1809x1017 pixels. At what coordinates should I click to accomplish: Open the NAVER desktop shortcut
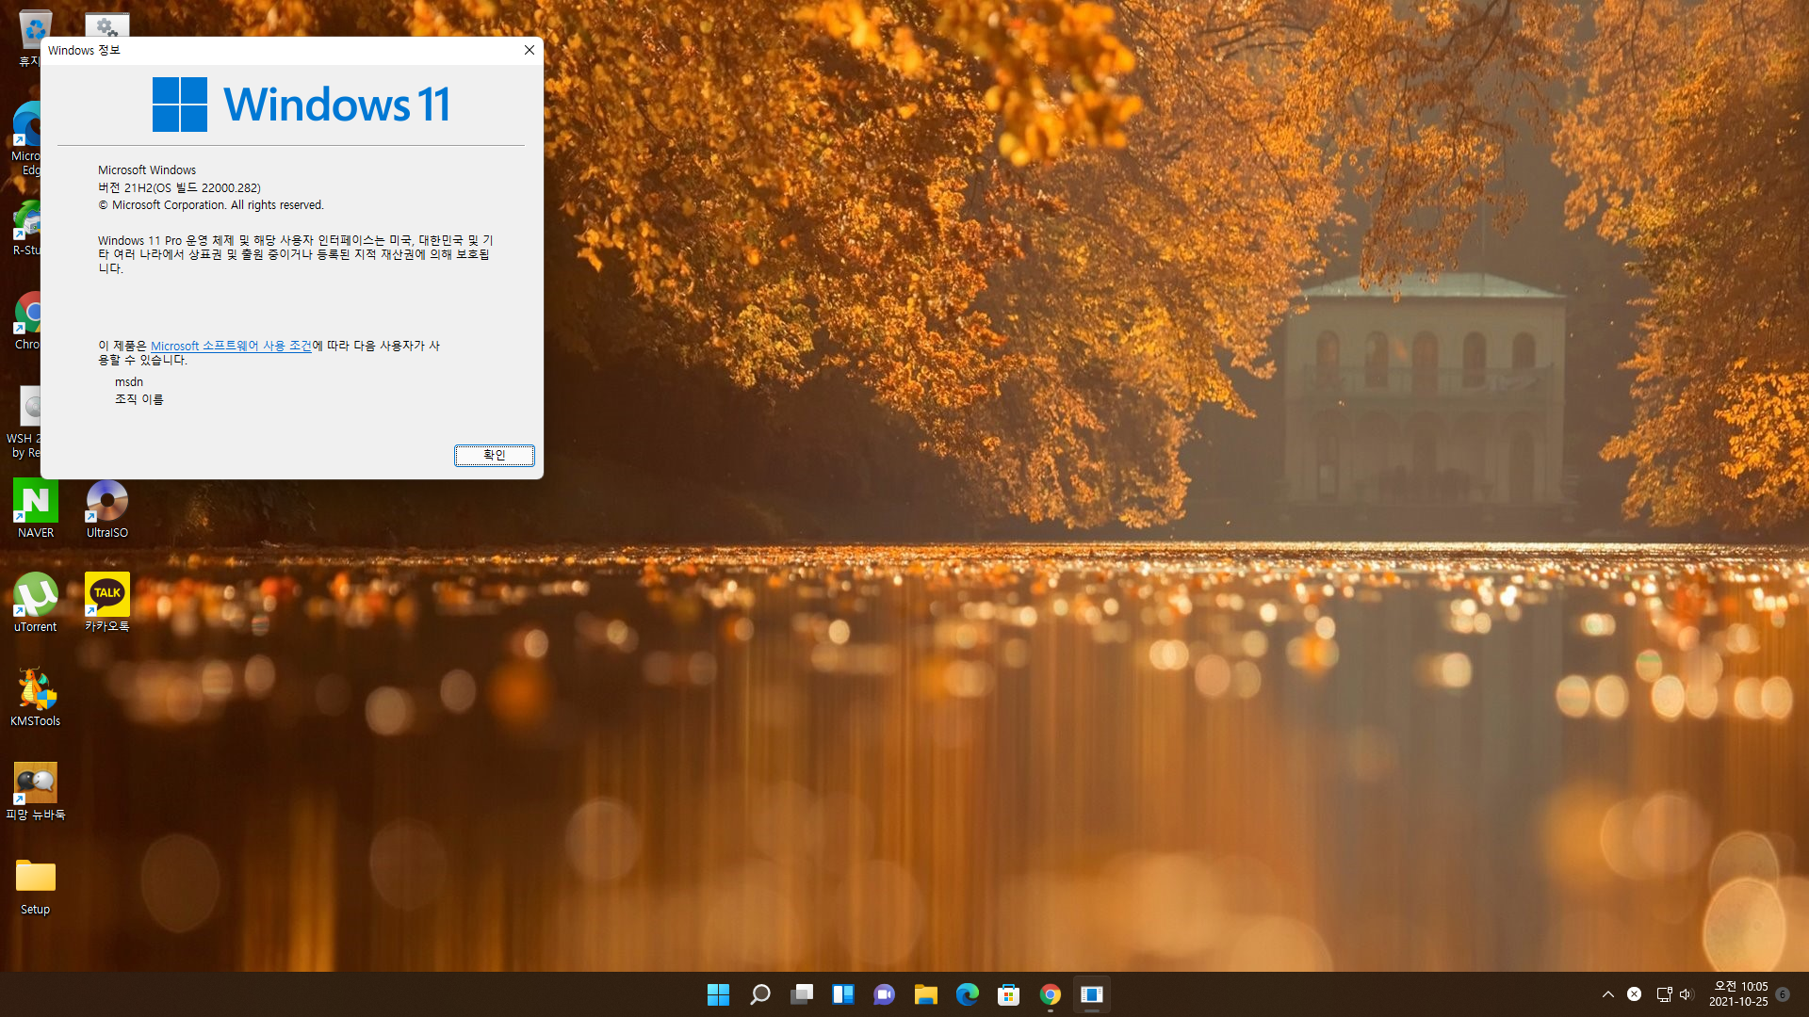click(36, 508)
